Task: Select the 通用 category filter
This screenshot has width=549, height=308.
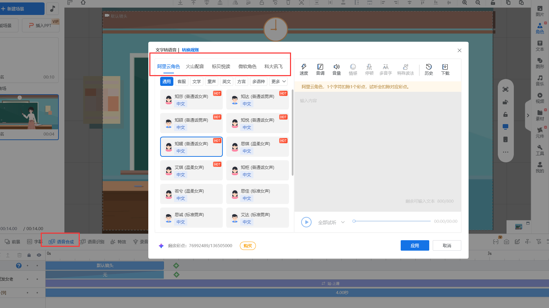Action: [x=167, y=81]
